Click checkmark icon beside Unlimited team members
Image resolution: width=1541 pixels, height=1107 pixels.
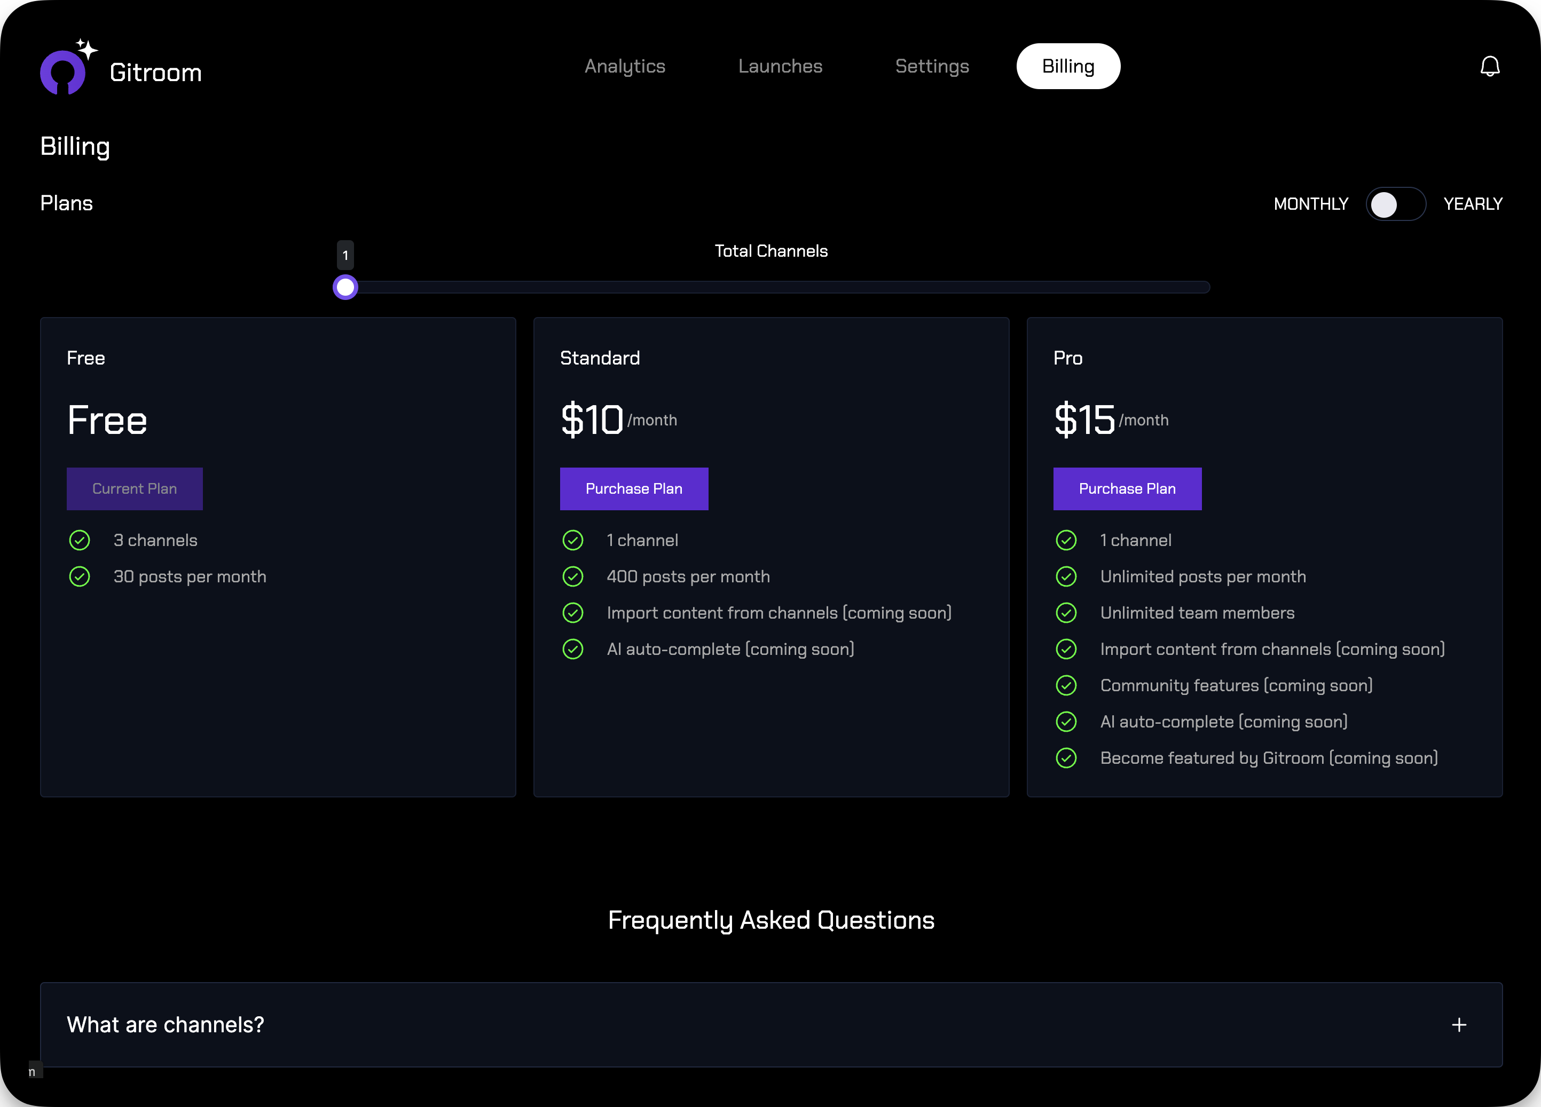point(1066,613)
